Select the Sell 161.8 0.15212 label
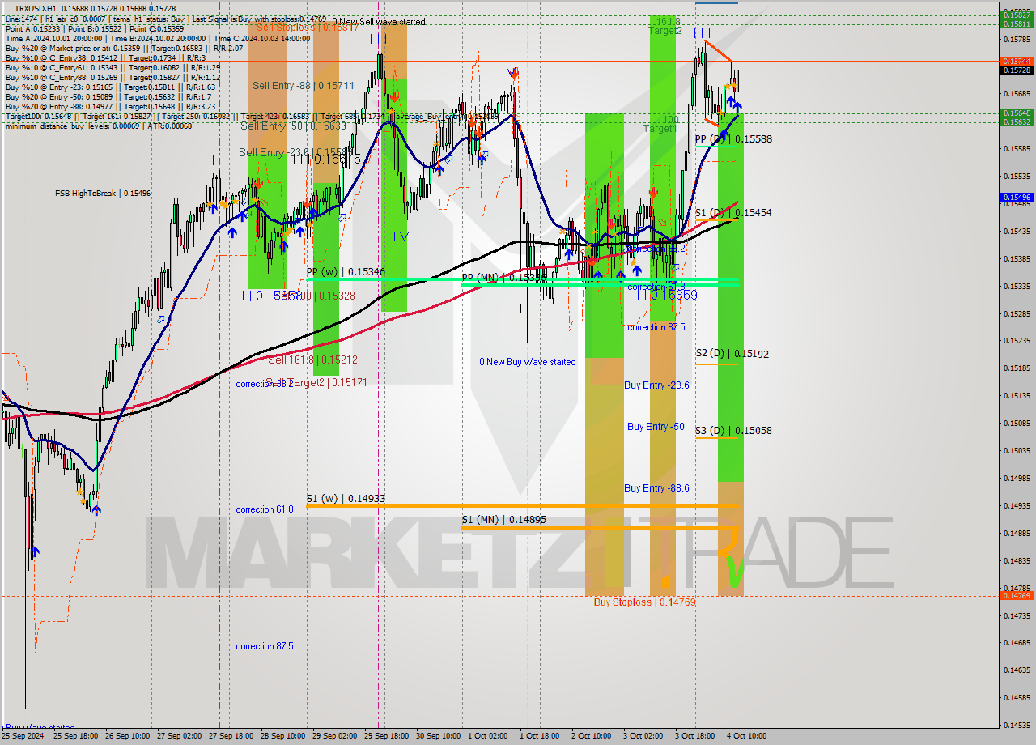Screen dimensions: 1036x745 [312, 360]
